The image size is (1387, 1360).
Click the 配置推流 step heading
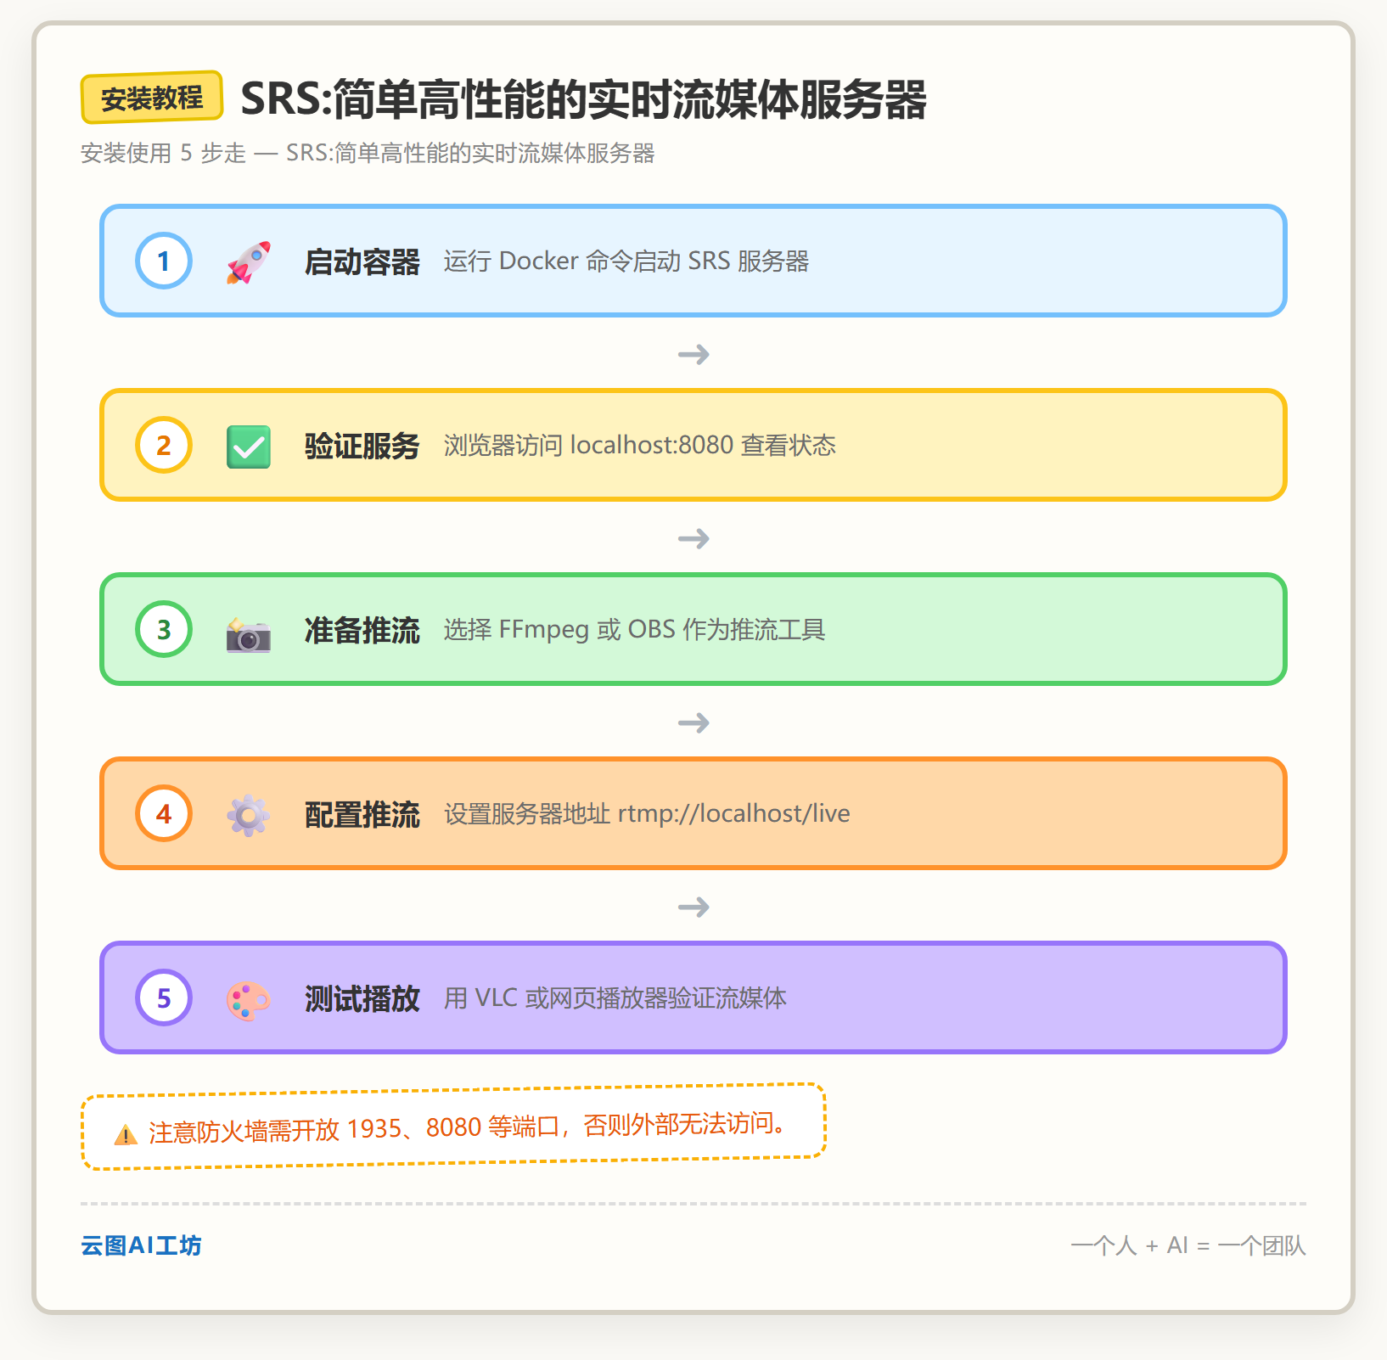coord(362,814)
